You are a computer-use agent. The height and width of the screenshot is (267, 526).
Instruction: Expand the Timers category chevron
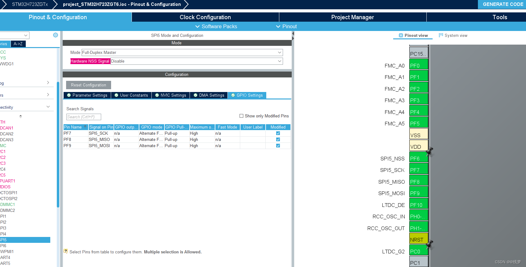[x=48, y=94]
